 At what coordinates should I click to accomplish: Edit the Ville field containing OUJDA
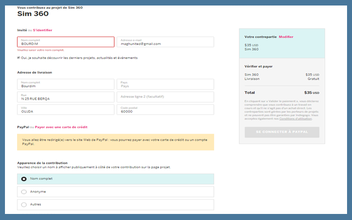[x=65, y=109]
